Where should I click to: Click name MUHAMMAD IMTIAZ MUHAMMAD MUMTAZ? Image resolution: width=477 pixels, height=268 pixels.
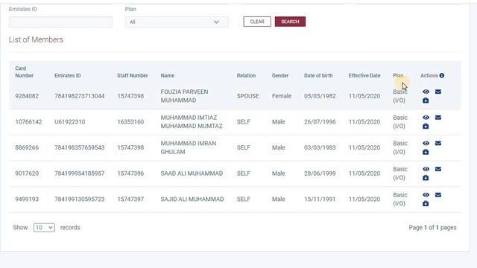point(192,122)
